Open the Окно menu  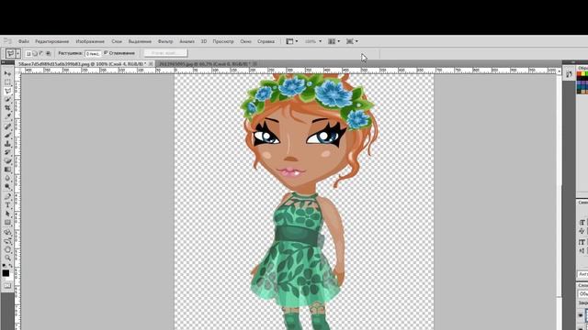pyautogui.click(x=245, y=41)
